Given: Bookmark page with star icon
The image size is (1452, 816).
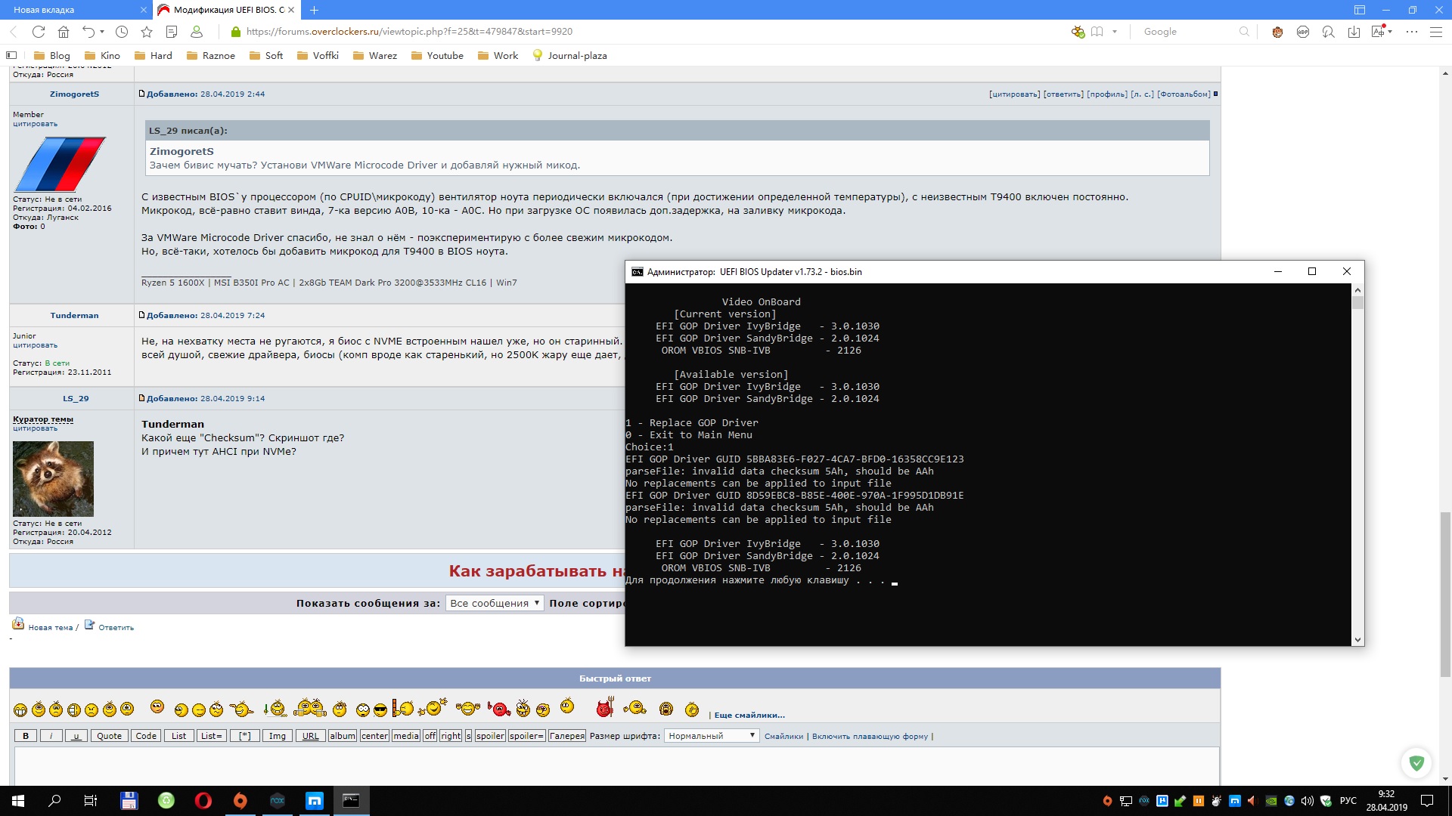Looking at the screenshot, I should point(147,32).
